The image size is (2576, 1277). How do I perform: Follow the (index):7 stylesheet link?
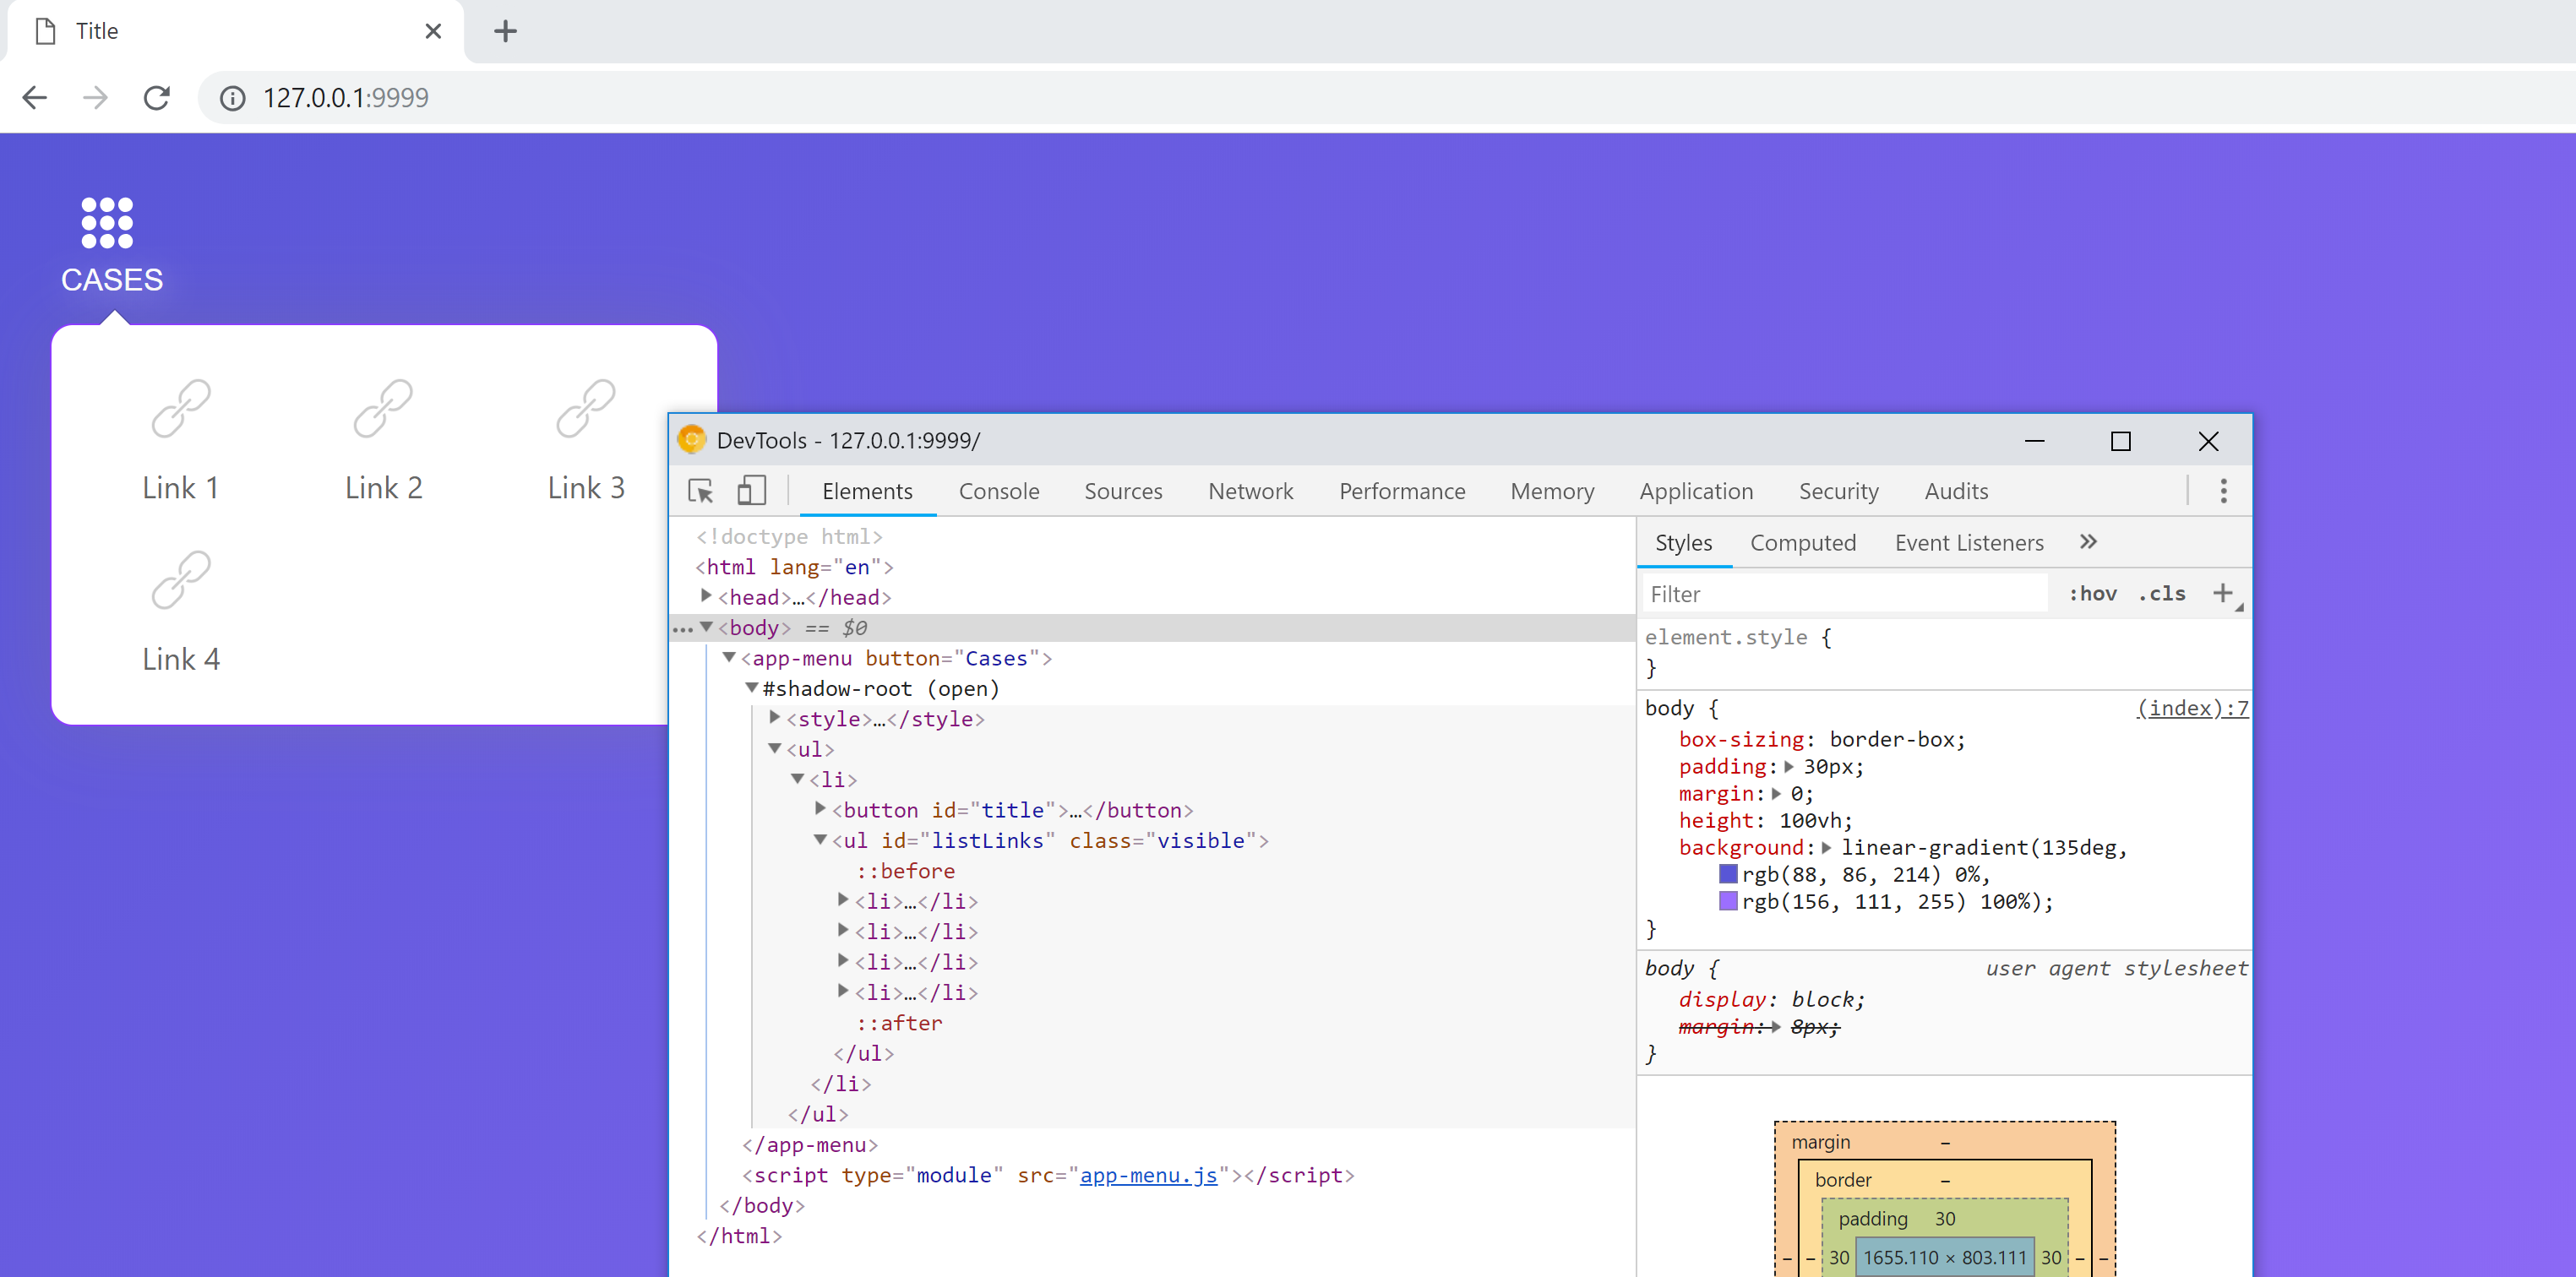(x=2191, y=708)
